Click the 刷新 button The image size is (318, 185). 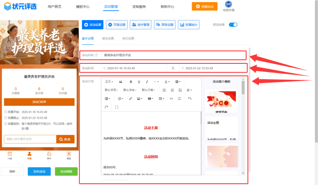[x=12, y=171]
